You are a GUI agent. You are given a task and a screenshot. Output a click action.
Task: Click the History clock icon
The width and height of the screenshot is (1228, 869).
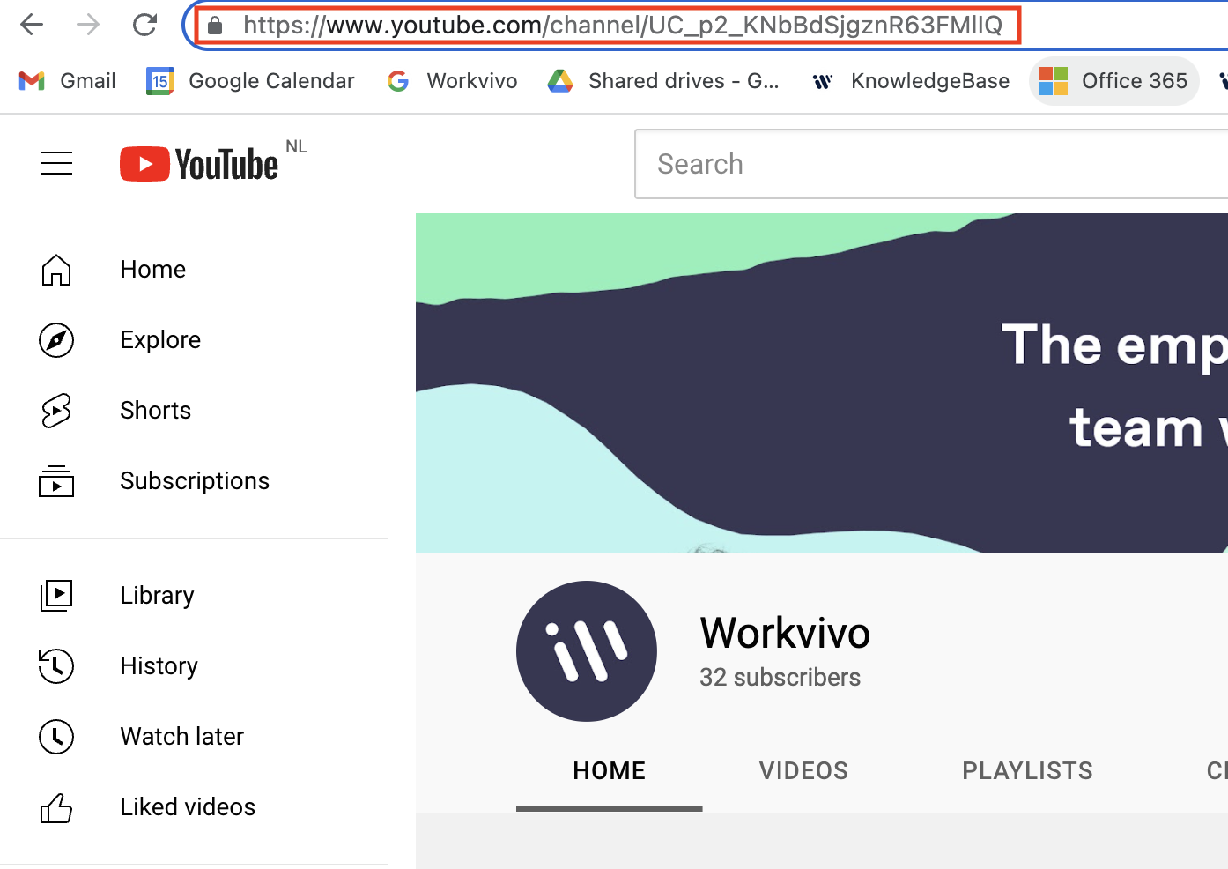(56, 666)
